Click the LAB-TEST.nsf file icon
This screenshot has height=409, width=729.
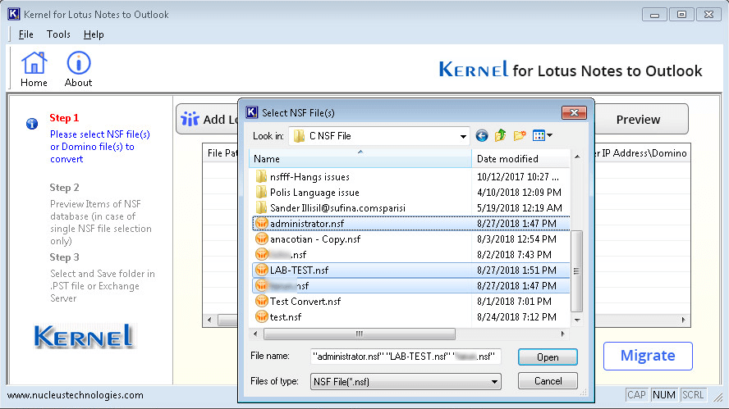(262, 270)
